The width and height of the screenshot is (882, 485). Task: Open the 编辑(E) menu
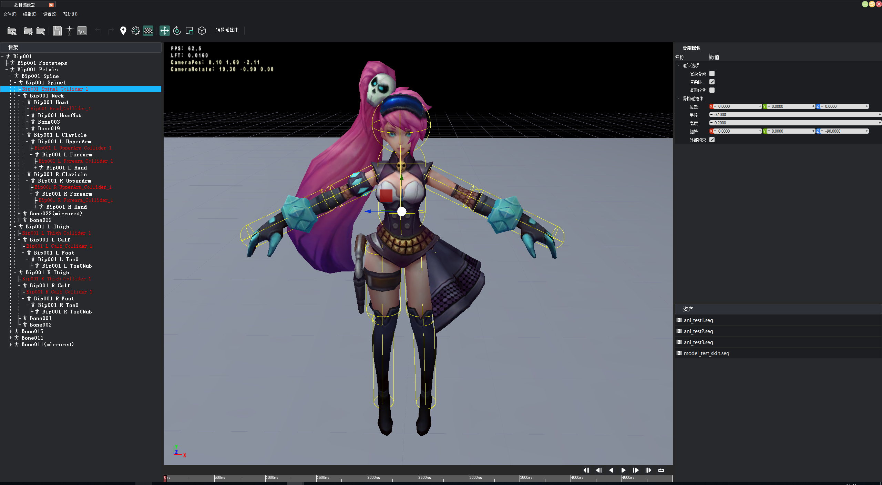30,14
